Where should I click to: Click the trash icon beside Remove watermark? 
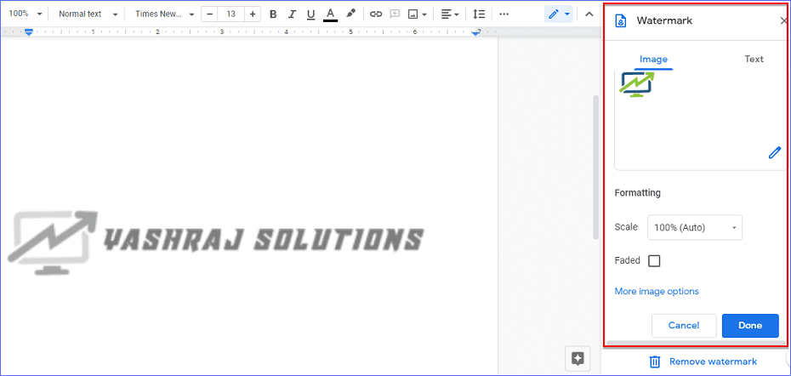[655, 362]
